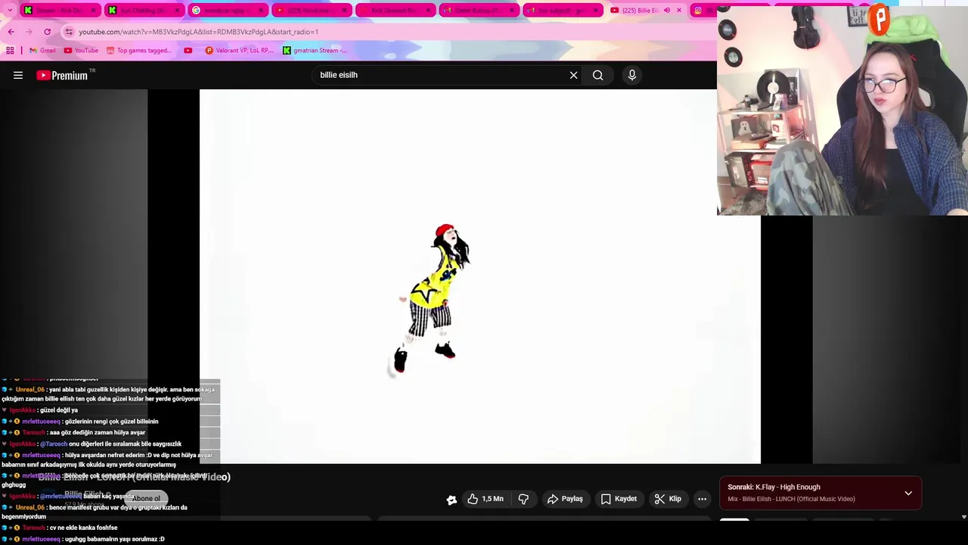Expand the Sonraki: K.Flay playlist panel
This screenshot has height=545, width=968.
pos(908,493)
